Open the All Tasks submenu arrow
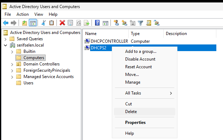This screenshot has width=223, height=140. click(x=171, y=93)
